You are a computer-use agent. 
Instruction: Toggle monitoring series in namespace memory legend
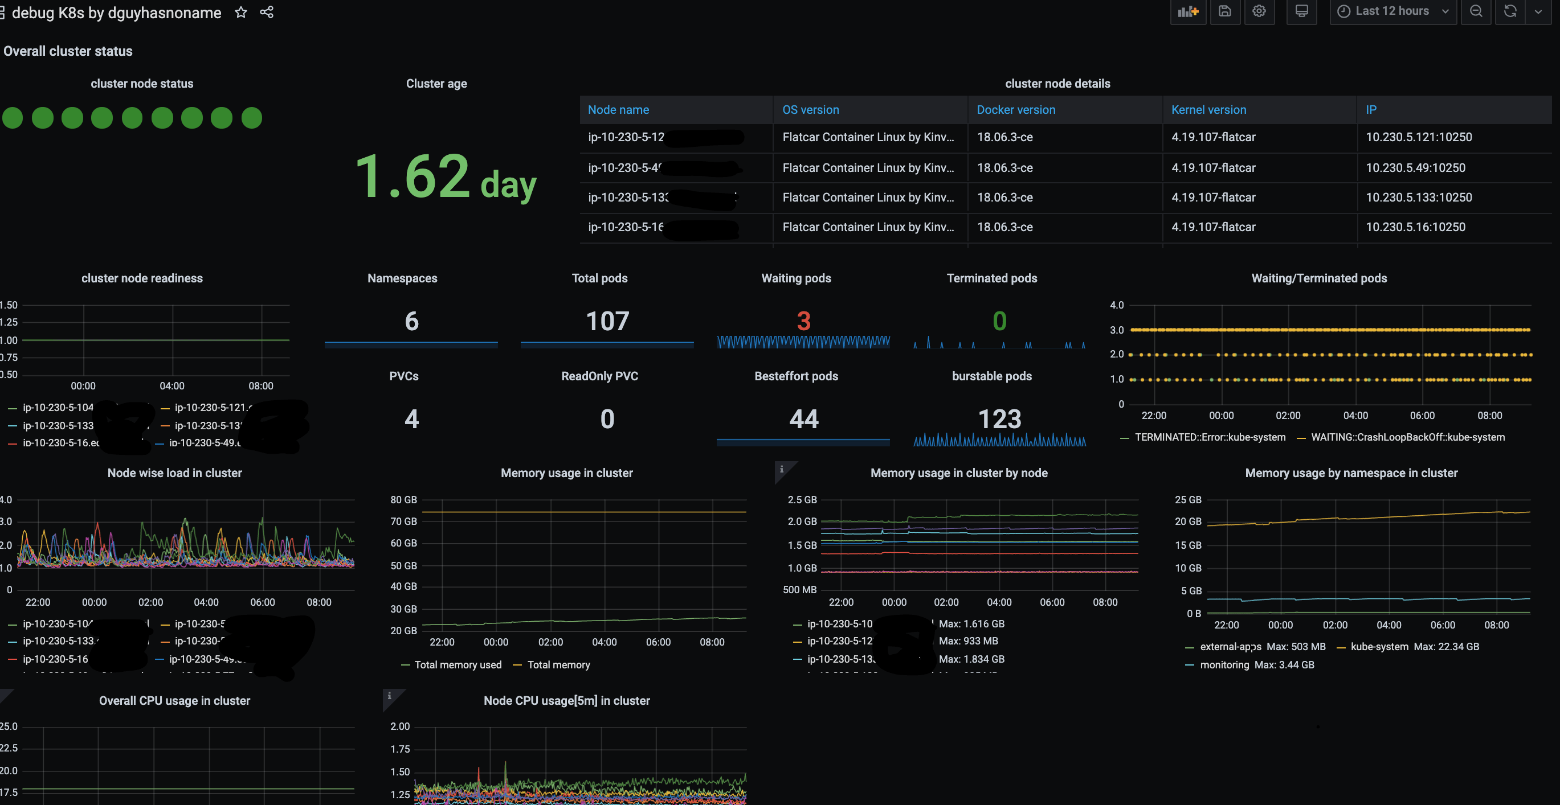coord(1224,664)
